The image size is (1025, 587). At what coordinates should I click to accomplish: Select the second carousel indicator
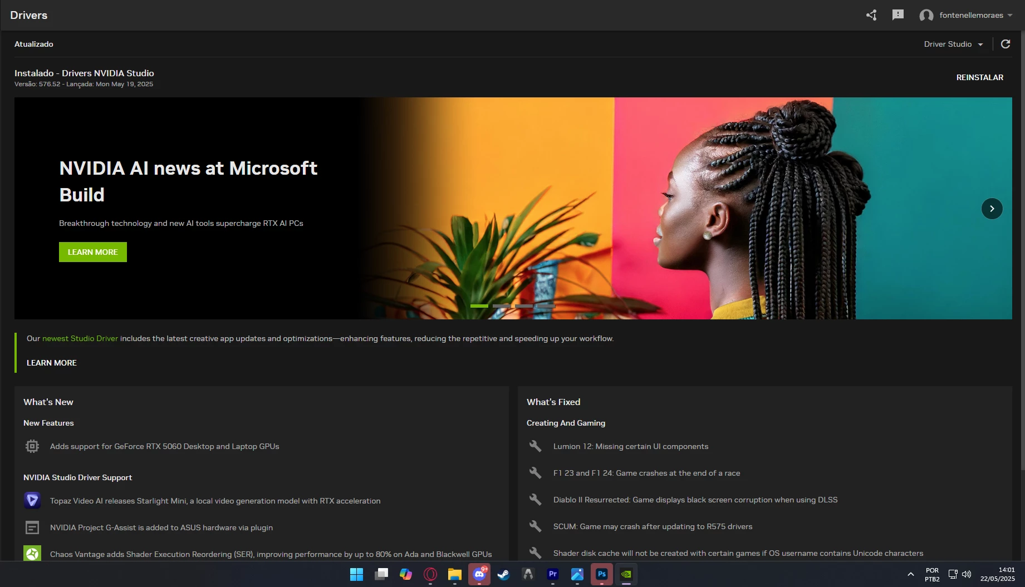coord(502,306)
